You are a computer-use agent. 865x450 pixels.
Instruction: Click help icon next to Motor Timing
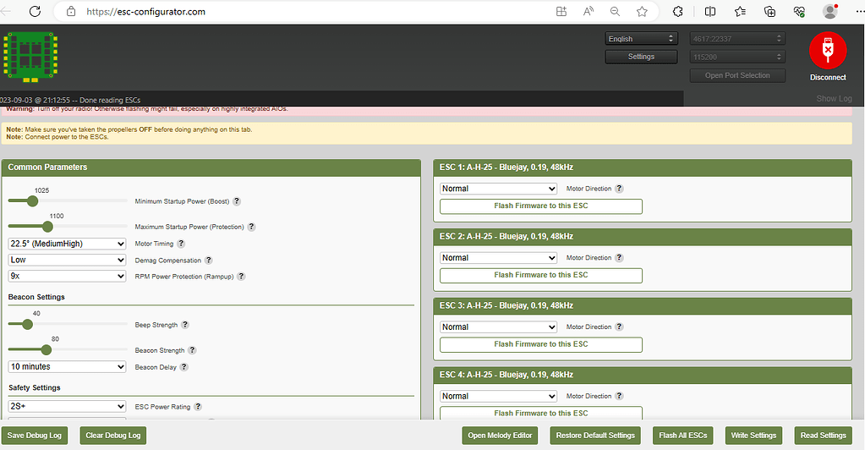(x=181, y=244)
